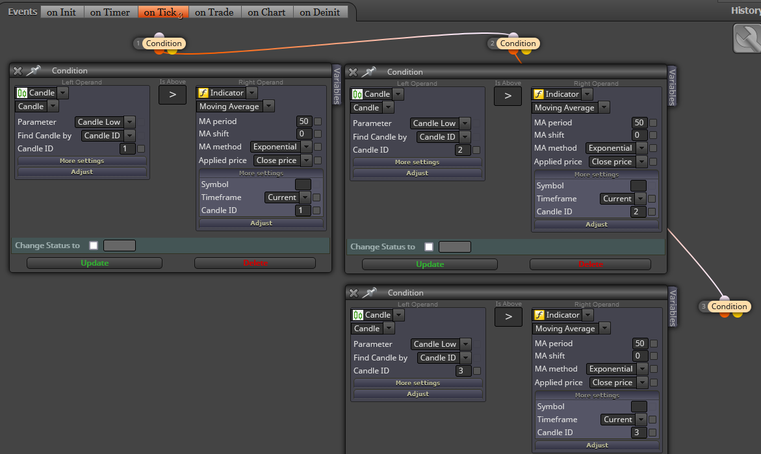Viewport: 761px width, 454px height.
Task: Click Change Status color box in first panel
Action: (x=120, y=246)
